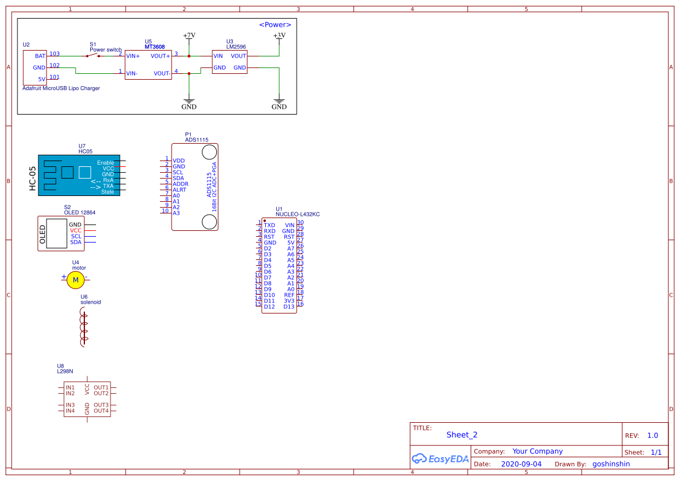Click the 16Bit I2C ADC+PGA vertical text

[x=214, y=187]
